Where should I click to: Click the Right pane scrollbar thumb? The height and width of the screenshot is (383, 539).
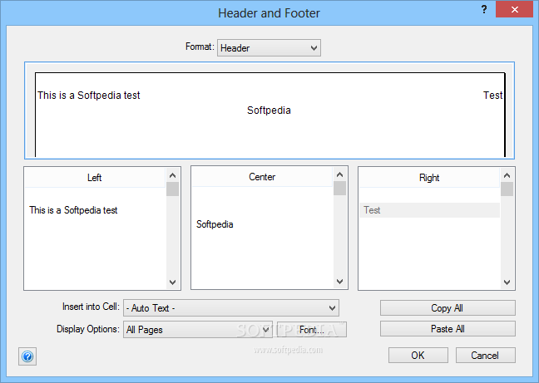pos(507,189)
